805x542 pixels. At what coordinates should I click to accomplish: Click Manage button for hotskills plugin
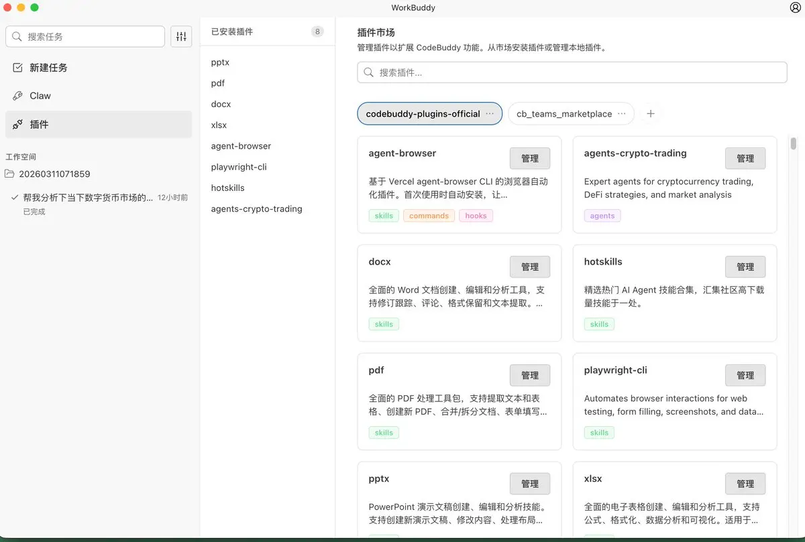click(745, 267)
